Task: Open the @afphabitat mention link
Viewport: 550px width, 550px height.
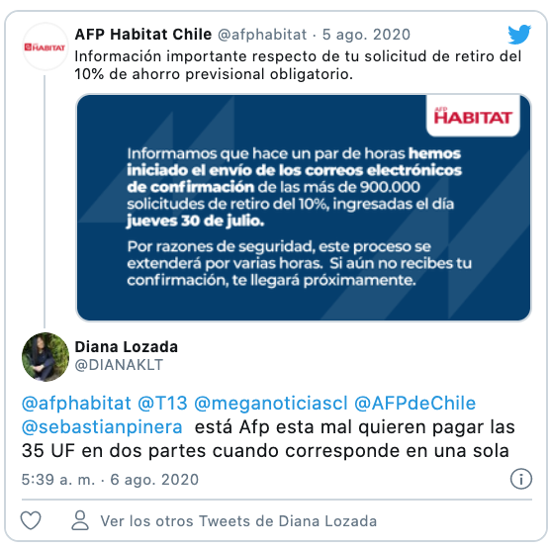Action: 76,403
